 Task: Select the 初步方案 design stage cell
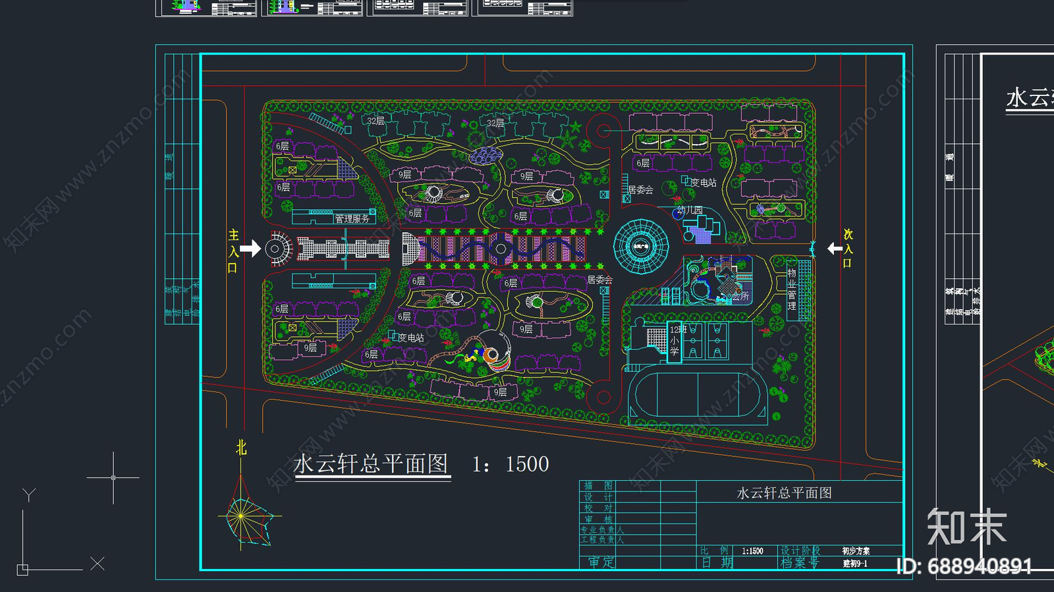coord(856,550)
